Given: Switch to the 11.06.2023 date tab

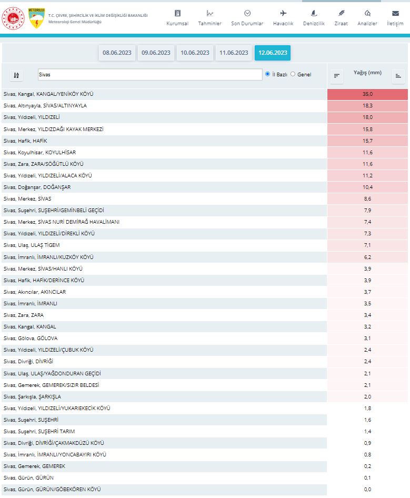Looking at the screenshot, I should pos(234,53).
